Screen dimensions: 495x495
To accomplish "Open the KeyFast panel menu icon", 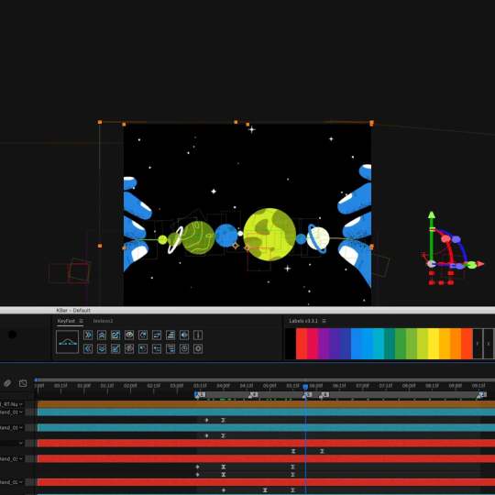I will click(x=82, y=321).
